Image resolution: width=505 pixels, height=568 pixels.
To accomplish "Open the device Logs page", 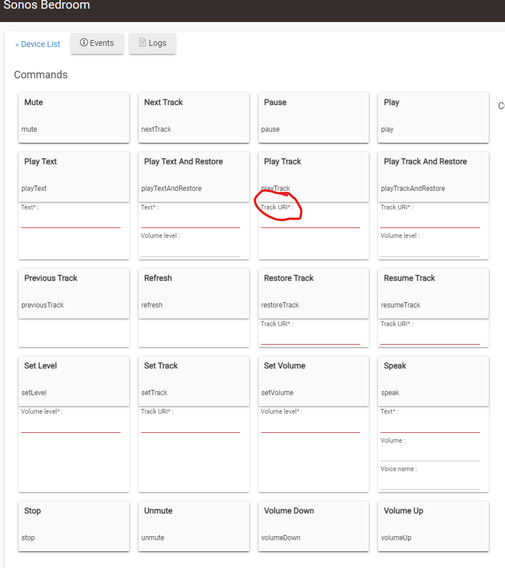I will pos(152,44).
